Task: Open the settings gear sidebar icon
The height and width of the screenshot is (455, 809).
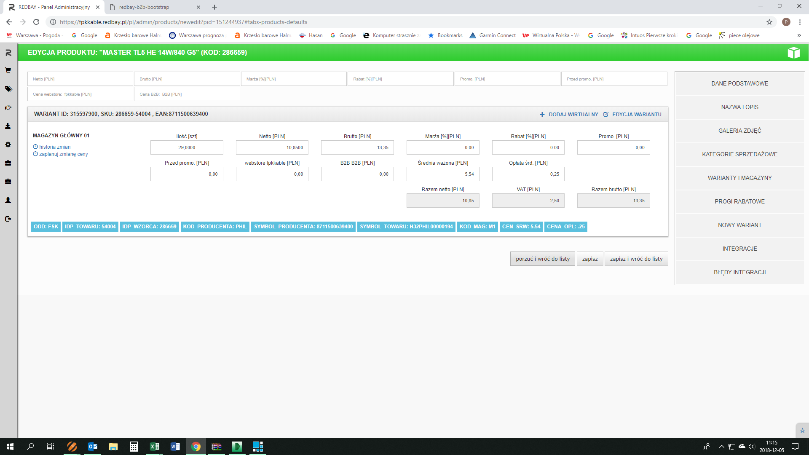Action: [8, 145]
